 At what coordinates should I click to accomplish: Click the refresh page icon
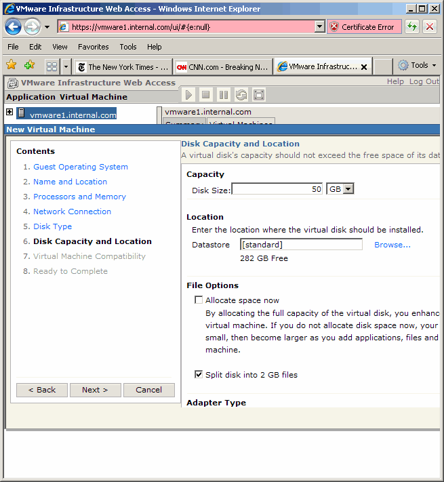(x=411, y=27)
